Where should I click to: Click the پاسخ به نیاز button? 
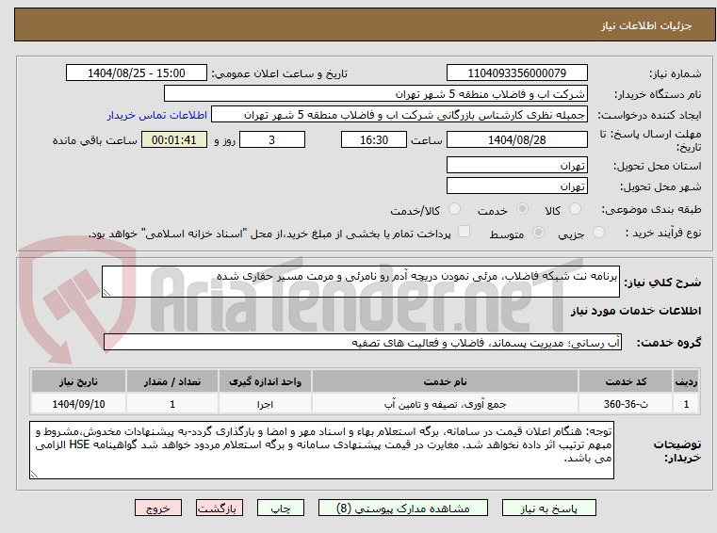point(548,509)
